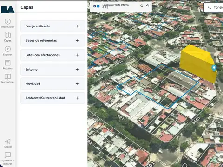The image size is (223, 167).
Task: Click the Líneas de Frente Interno legend label
Action: coord(115,6)
